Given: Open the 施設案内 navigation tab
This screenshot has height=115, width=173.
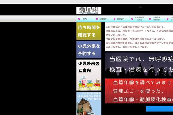Looking at the screenshot, I should pyautogui.click(x=121, y=19).
